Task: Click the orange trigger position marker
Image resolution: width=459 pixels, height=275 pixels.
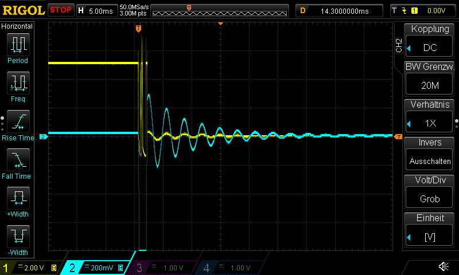Action: coord(138,28)
